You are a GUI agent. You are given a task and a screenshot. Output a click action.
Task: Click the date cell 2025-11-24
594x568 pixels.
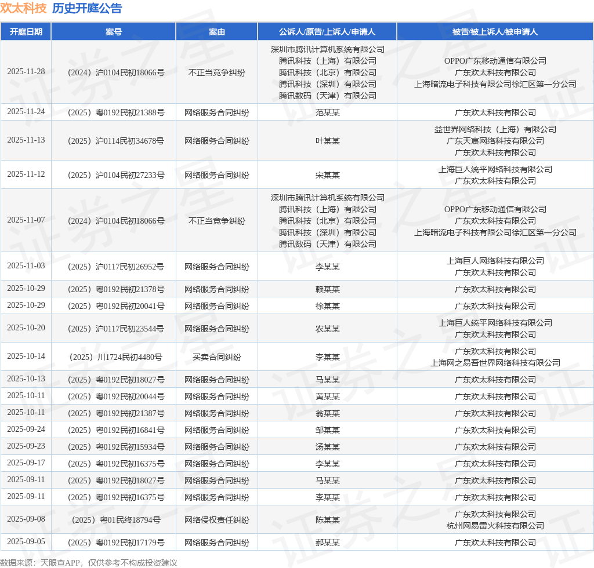[26, 112]
